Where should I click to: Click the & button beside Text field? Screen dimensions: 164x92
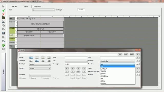tap(138, 57)
